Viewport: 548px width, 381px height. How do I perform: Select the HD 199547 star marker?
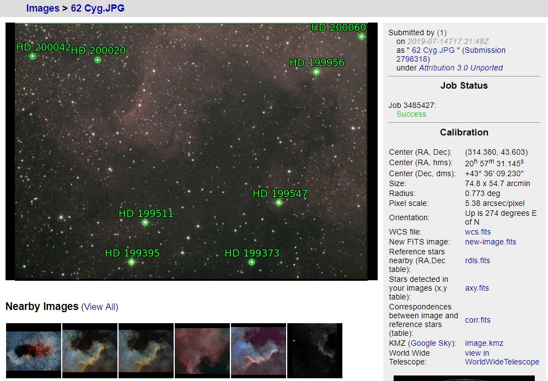(278, 202)
